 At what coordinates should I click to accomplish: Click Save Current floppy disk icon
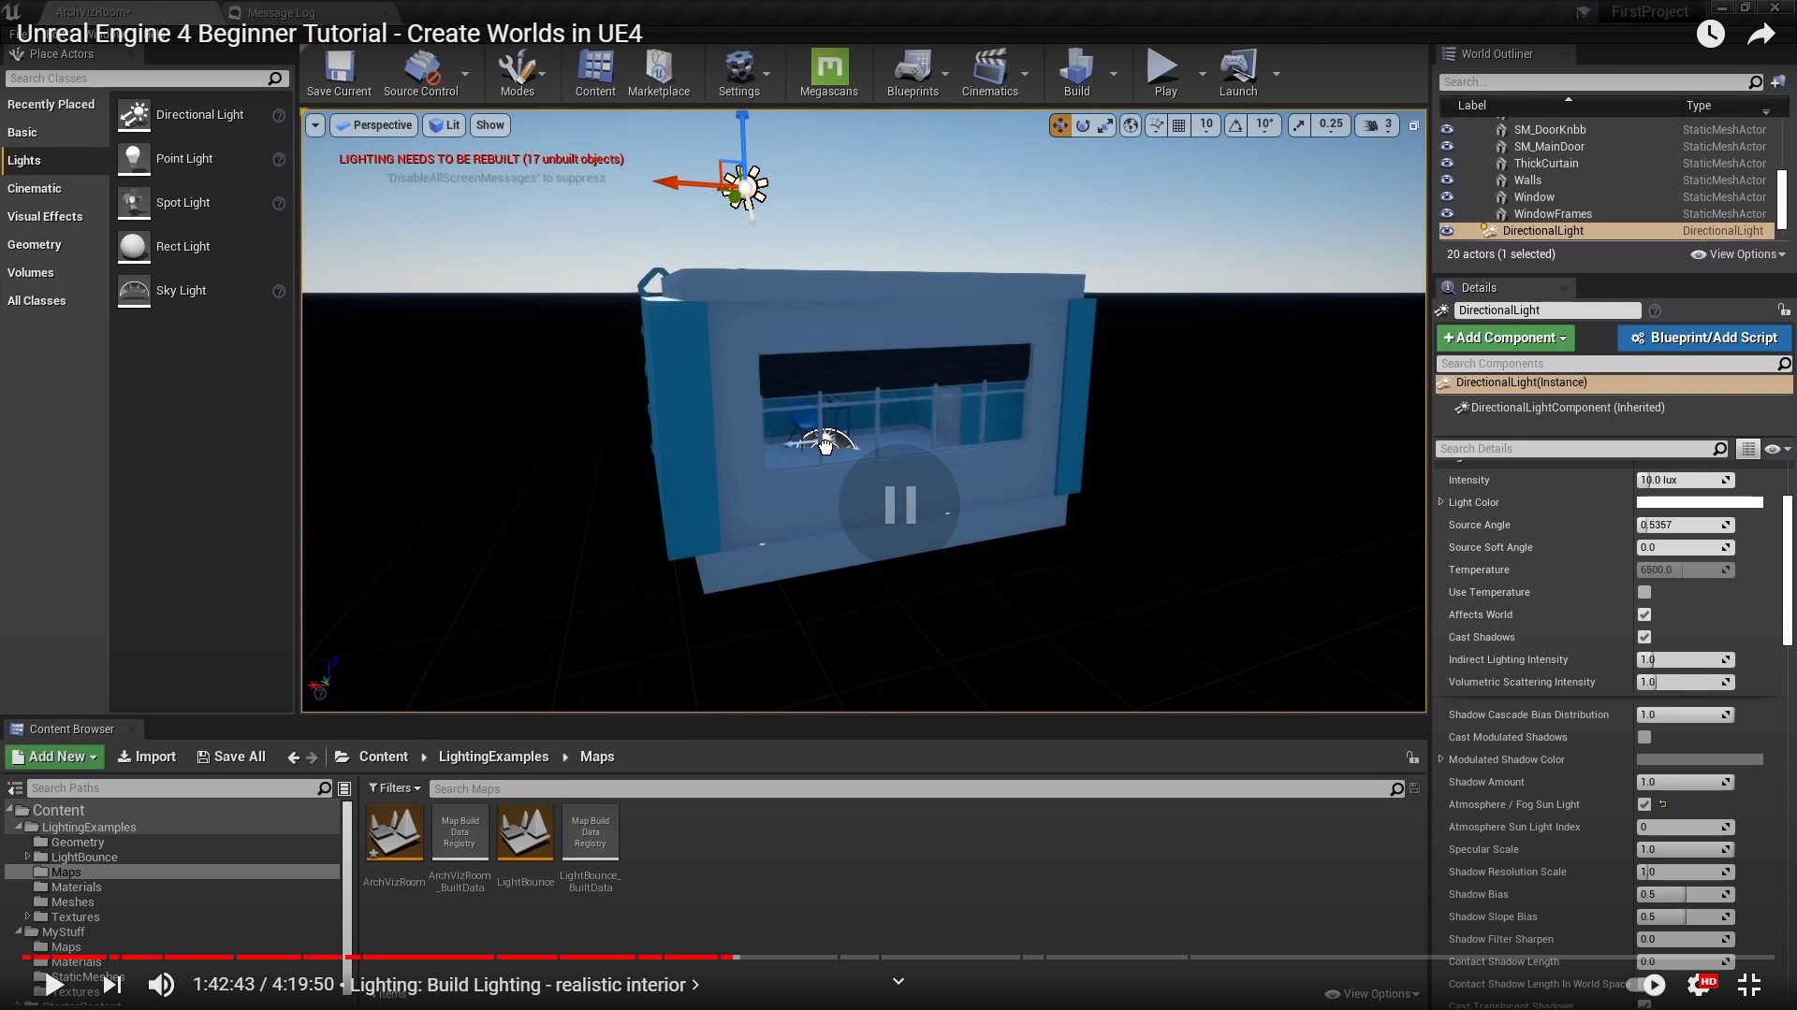pos(339,68)
